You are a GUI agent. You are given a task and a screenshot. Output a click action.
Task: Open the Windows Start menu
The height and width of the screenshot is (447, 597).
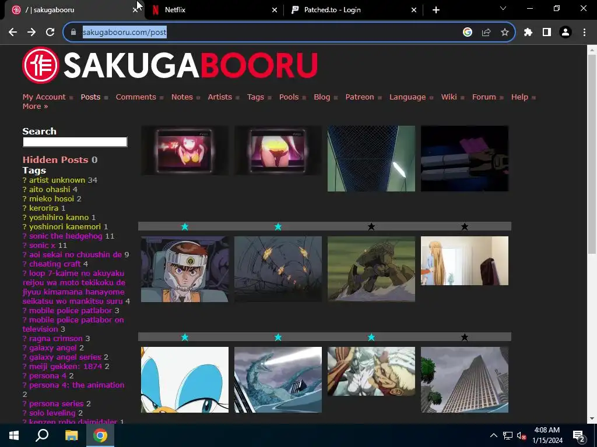click(x=14, y=435)
